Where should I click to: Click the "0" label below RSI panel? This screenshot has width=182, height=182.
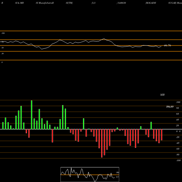2,62
